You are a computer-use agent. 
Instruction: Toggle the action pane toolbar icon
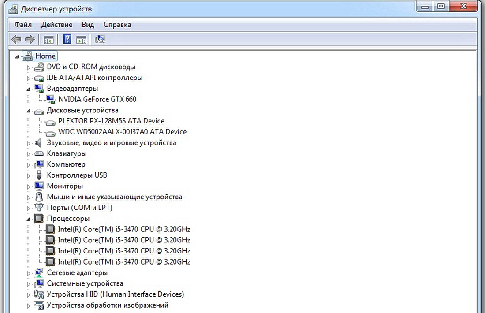pyautogui.click(x=81, y=40)
